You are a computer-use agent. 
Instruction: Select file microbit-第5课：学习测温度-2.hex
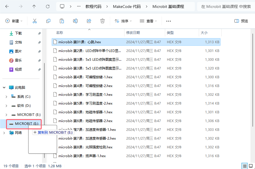[x=136, y=103]
